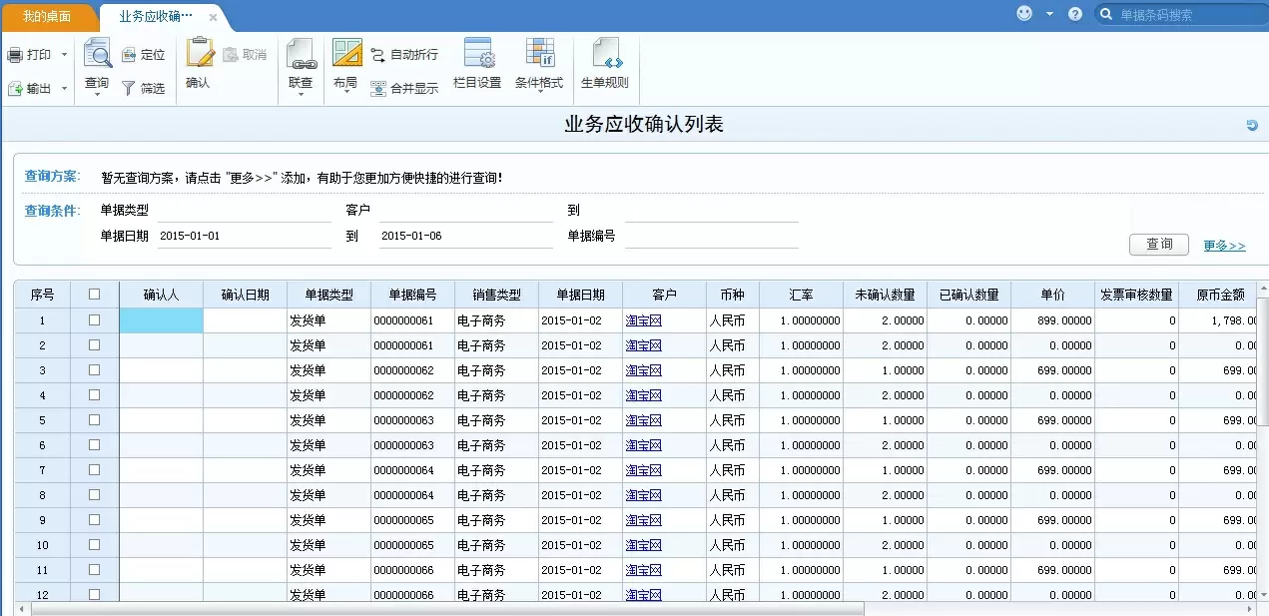Click the refresh icon beside list title
Viewport: 1269px width, 616px height.
(1252, 126)
